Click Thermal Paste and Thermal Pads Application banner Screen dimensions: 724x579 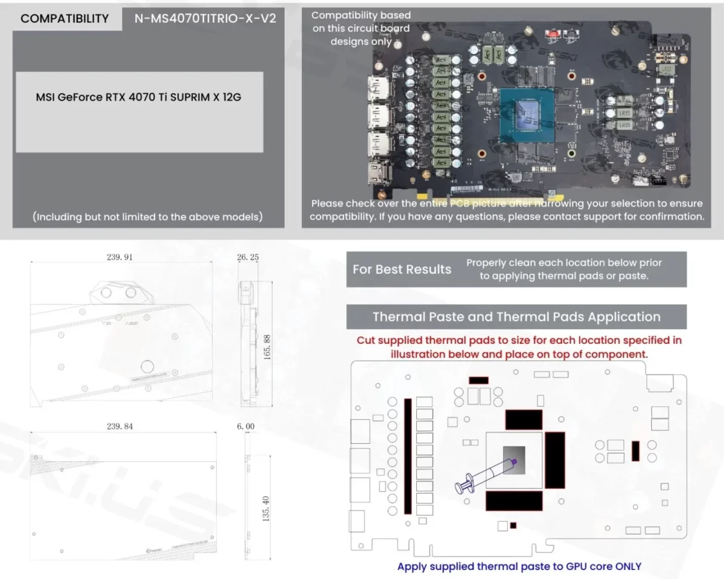click(x=516, y=317)
